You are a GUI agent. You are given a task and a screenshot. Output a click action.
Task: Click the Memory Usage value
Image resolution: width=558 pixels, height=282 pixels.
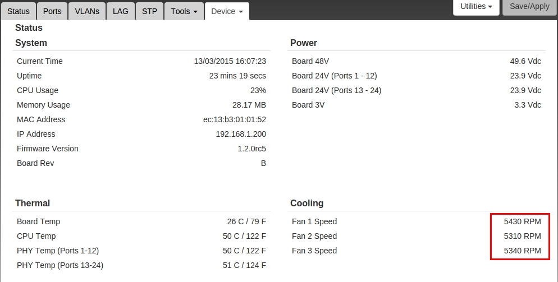(249, 105)
